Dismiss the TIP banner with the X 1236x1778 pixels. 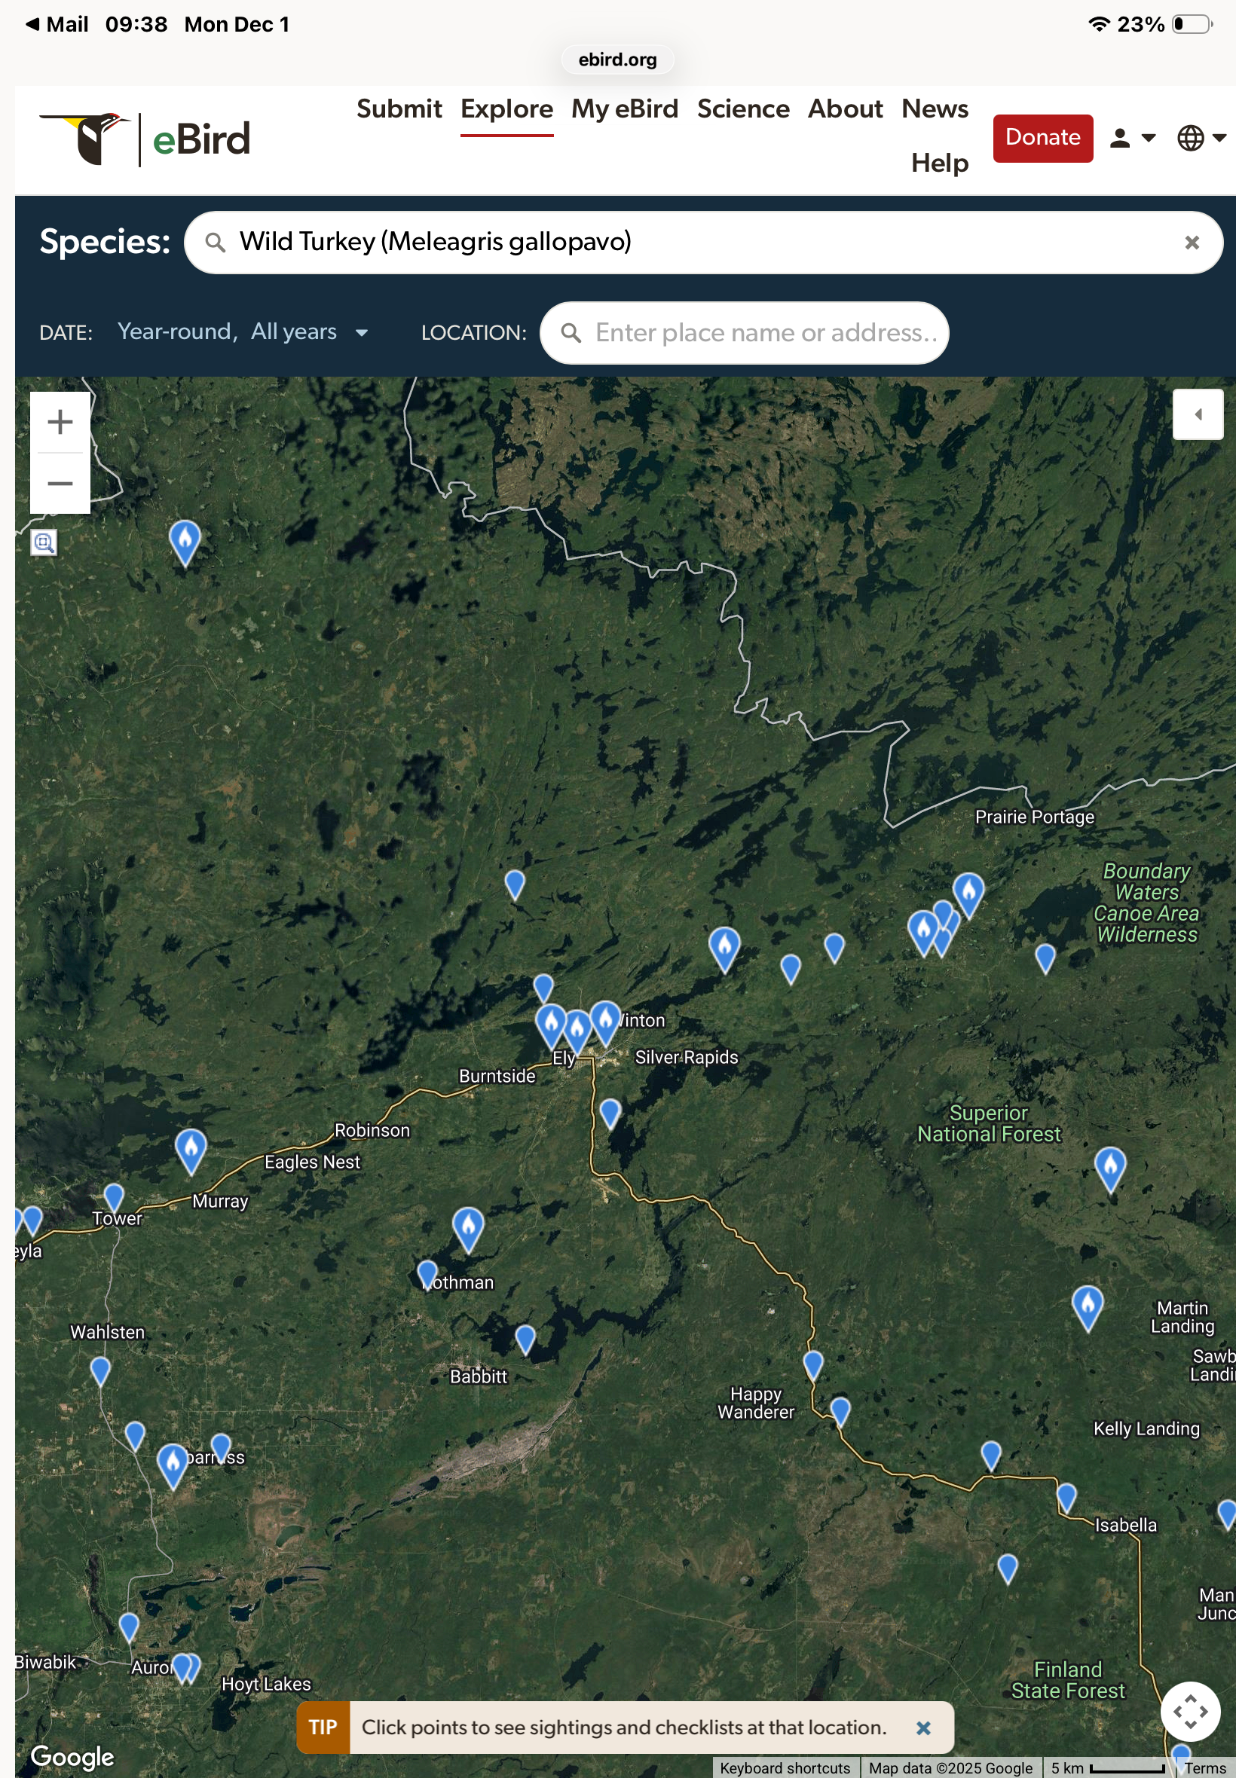tap(922, 1728)
